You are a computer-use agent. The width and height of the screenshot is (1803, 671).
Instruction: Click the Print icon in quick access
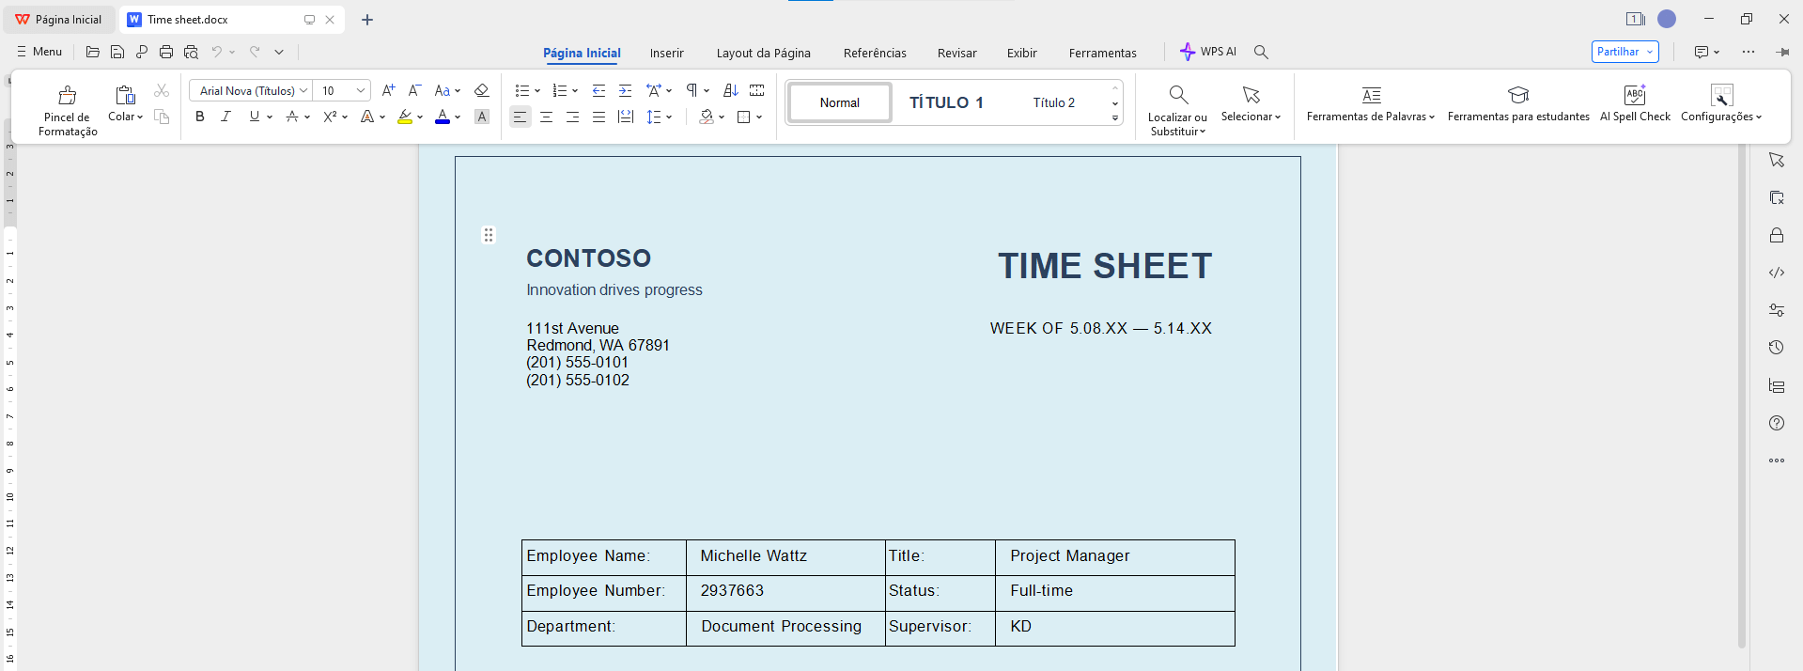[x=166, y=52]
